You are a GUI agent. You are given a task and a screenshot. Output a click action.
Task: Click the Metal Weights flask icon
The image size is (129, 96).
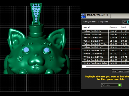pyautogui.click(x=84, y=16)
